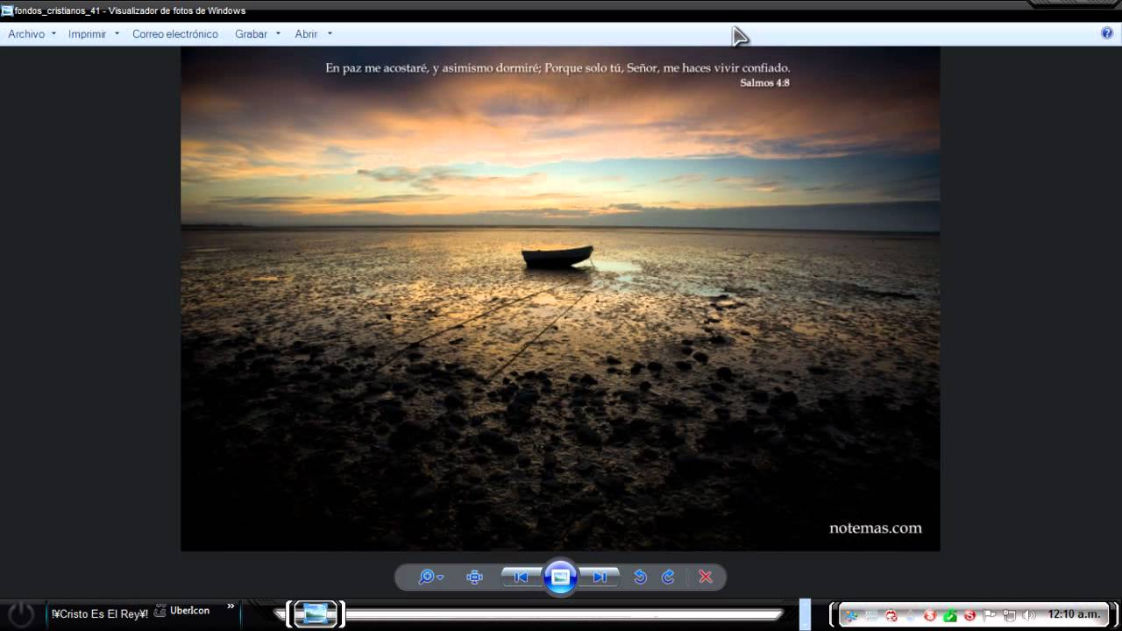Rotate the photo clockwise

point(668,577)
